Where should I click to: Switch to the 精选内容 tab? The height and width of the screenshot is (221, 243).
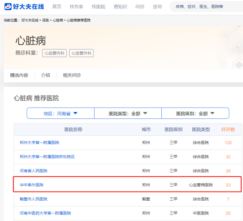click(x=19, y=75)
